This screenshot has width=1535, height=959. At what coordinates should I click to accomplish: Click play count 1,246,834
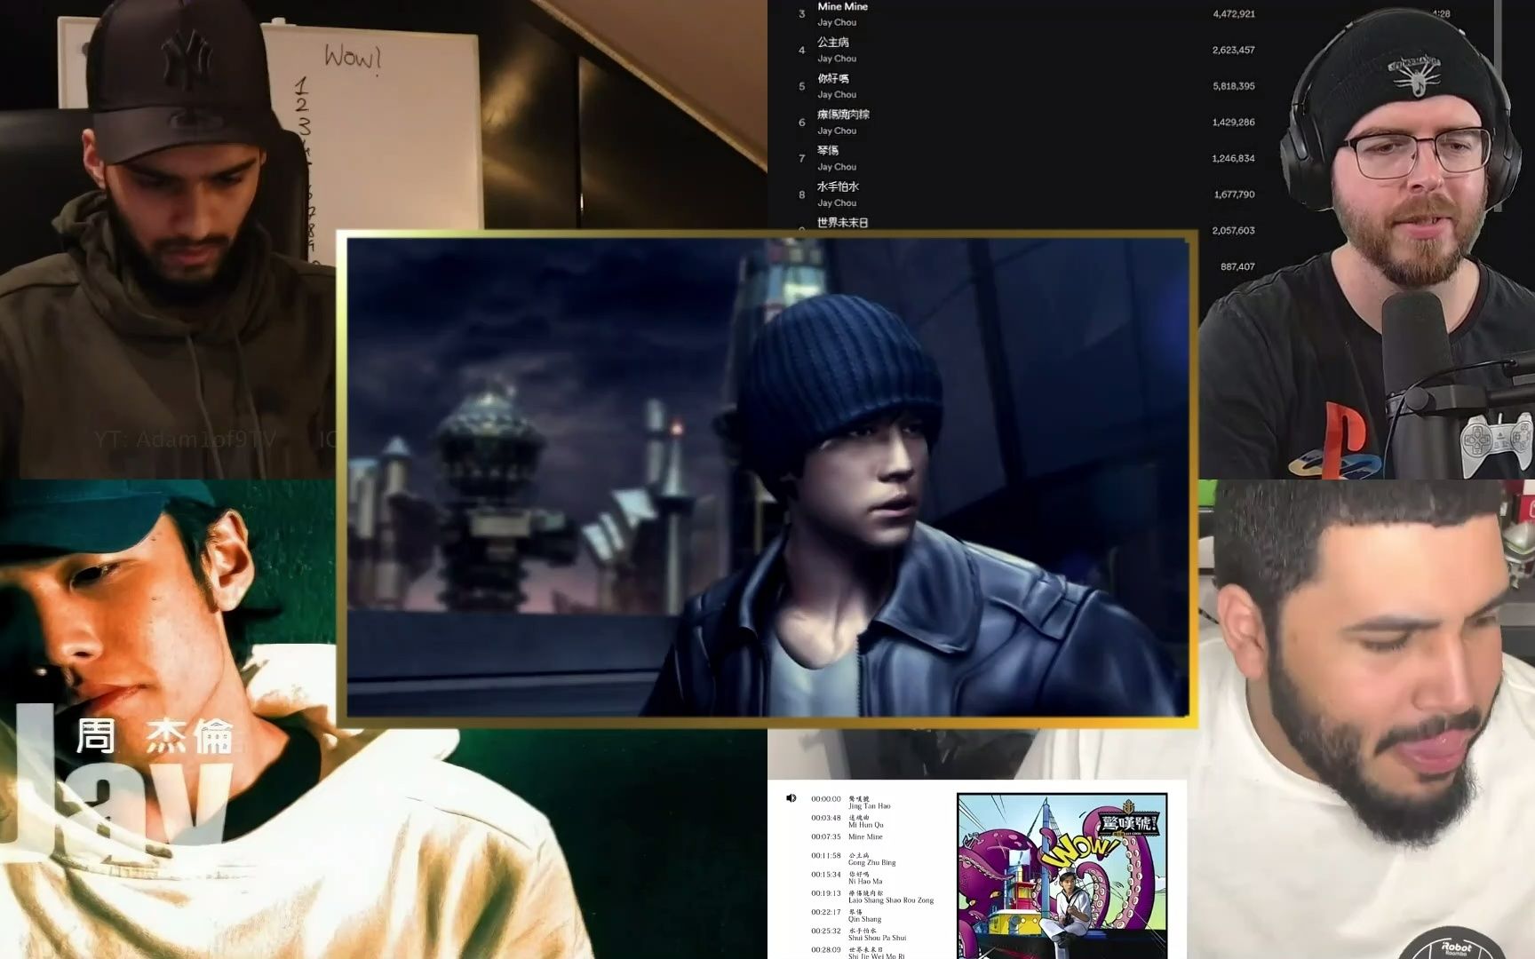point(1234,158)
